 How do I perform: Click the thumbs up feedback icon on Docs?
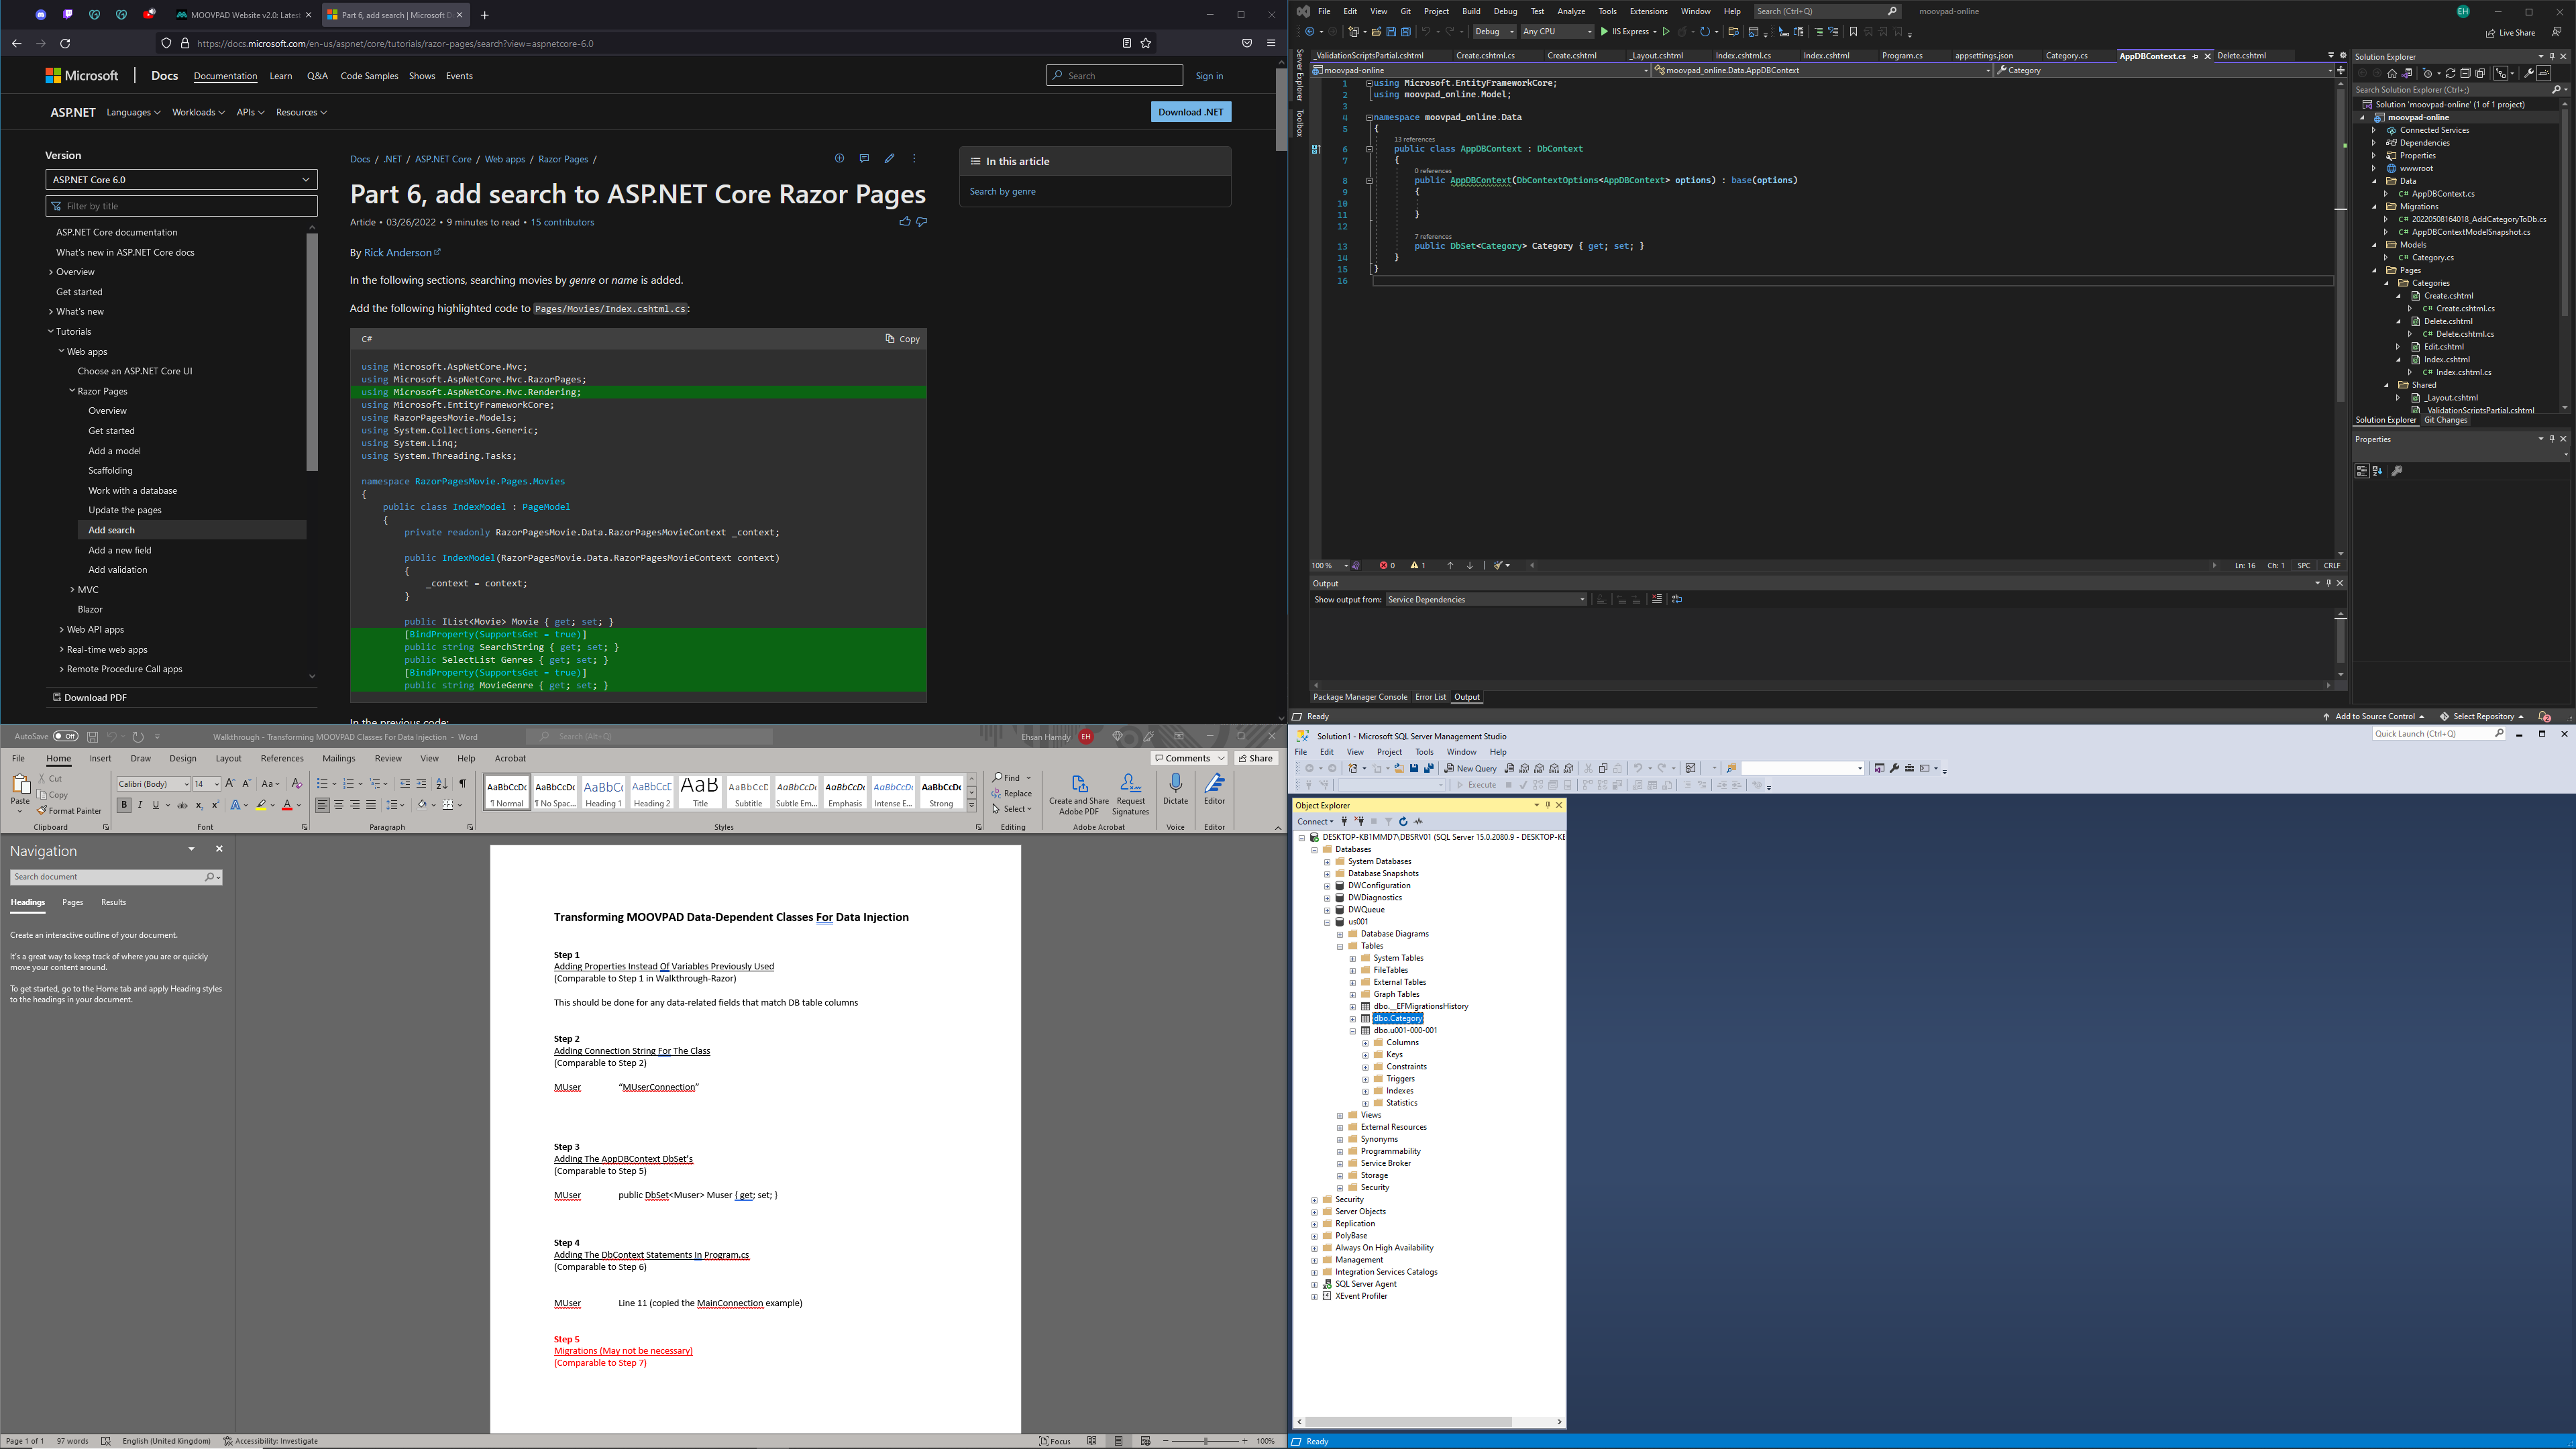[x=905, y=222]
